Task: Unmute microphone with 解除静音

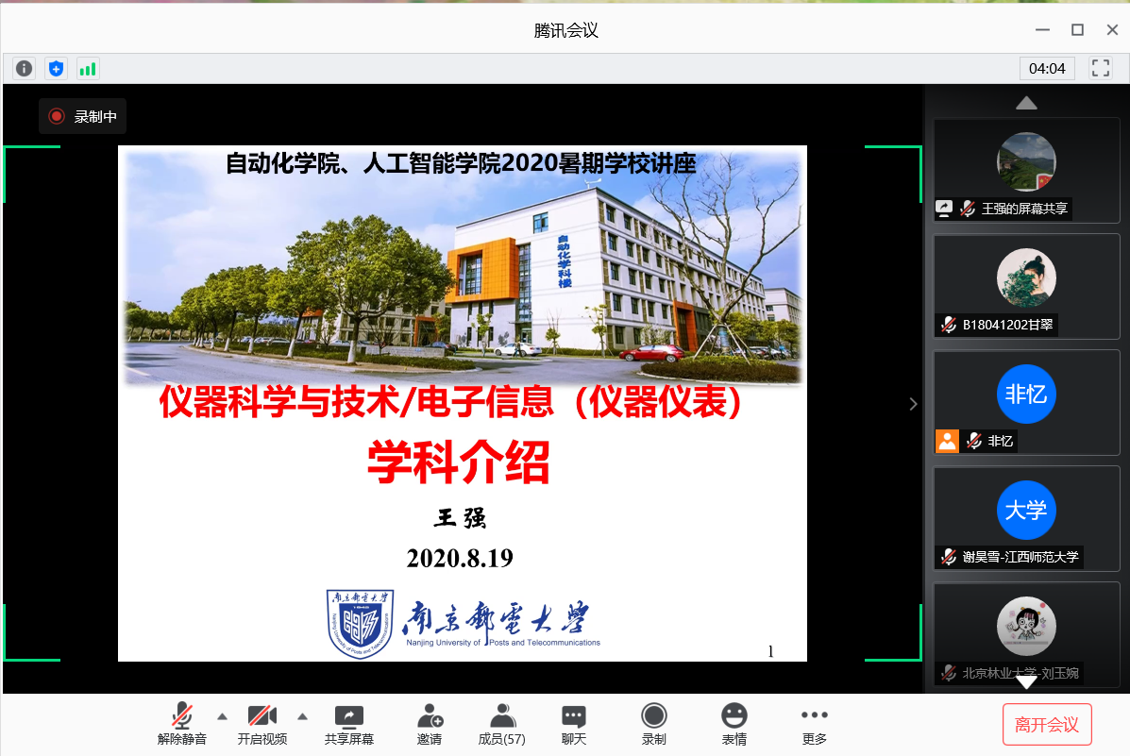Action: coord(182,724)
